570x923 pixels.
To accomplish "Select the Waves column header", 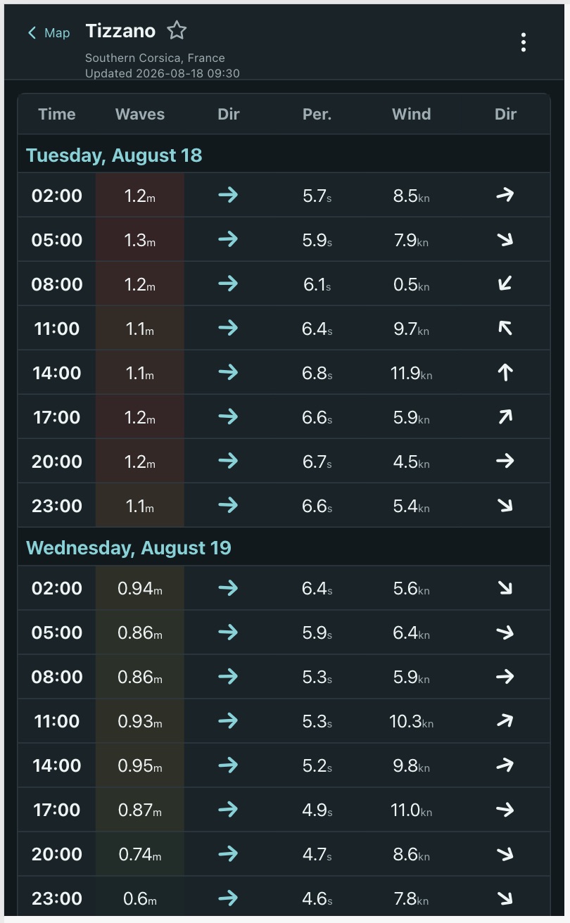I will click(140, 114).
